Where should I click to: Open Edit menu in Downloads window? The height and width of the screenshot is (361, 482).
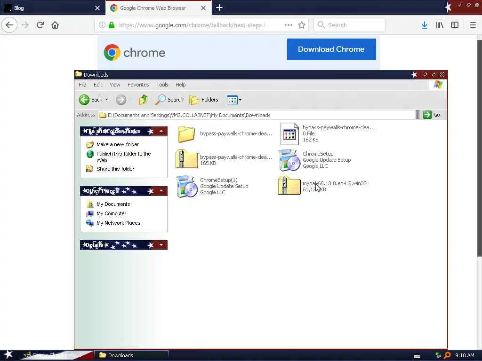[x=98, y=85]
